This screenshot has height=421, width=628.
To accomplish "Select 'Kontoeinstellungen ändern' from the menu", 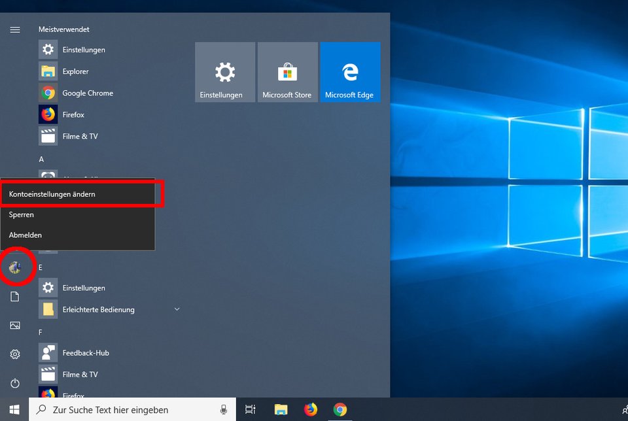I will (52, 194).
